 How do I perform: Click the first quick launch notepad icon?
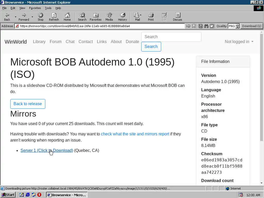(x=22, y=195)
